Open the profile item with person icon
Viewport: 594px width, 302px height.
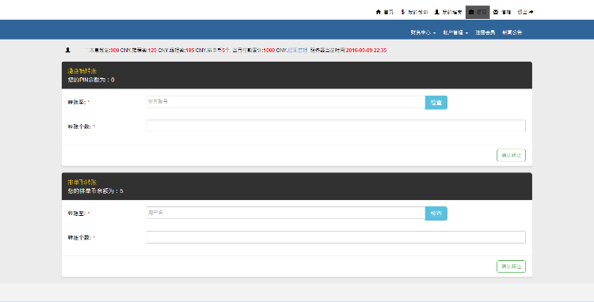[447, 12]
